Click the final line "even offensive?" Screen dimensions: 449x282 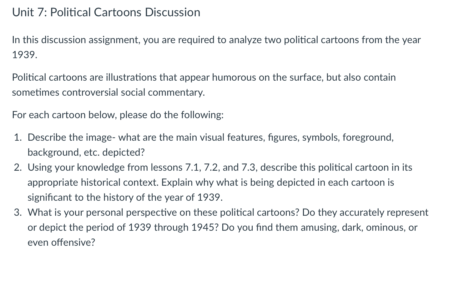click(61, 243)
